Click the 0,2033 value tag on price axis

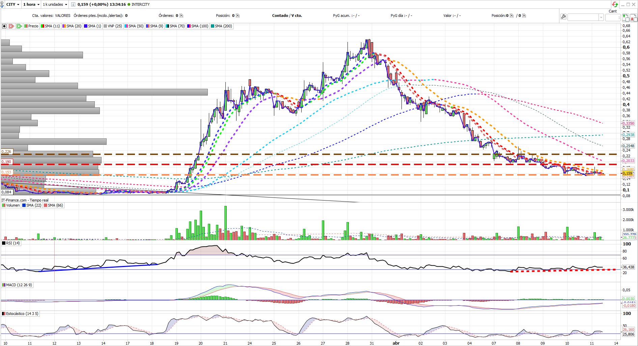(x=628, y=161)
